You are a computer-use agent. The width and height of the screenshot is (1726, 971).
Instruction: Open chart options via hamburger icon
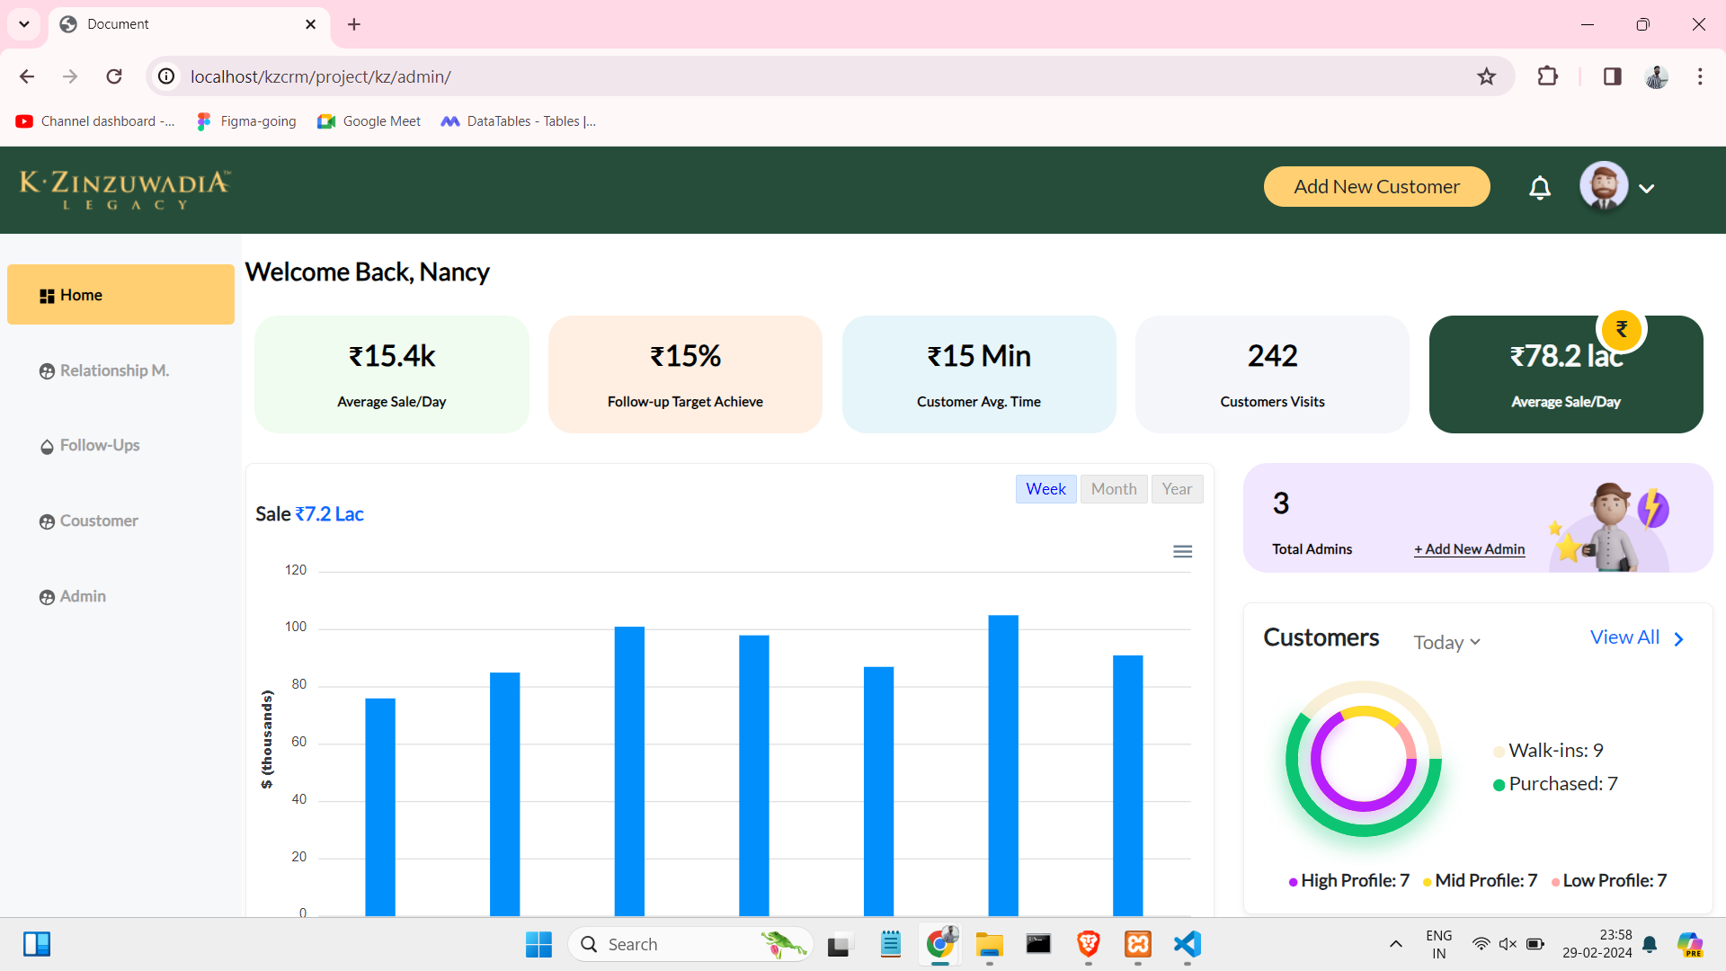(1183, 550)
